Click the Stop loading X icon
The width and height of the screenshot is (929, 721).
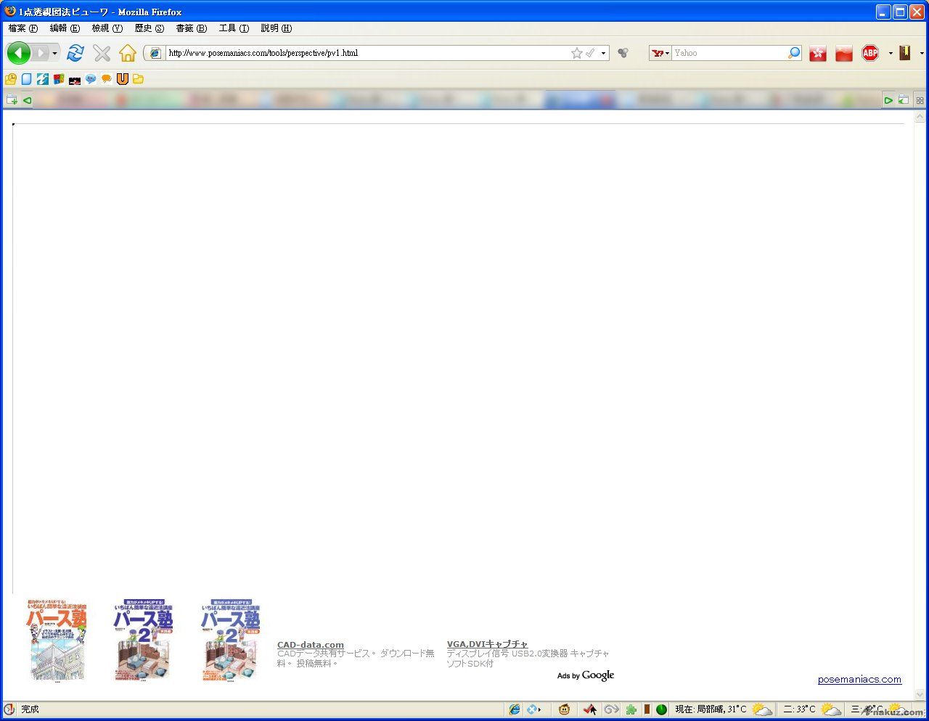tap(102, 53)
